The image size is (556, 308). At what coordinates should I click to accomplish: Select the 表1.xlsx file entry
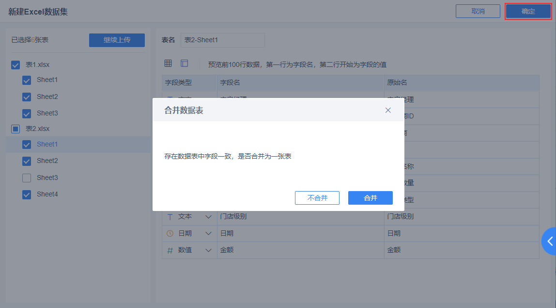pos(29,64)
